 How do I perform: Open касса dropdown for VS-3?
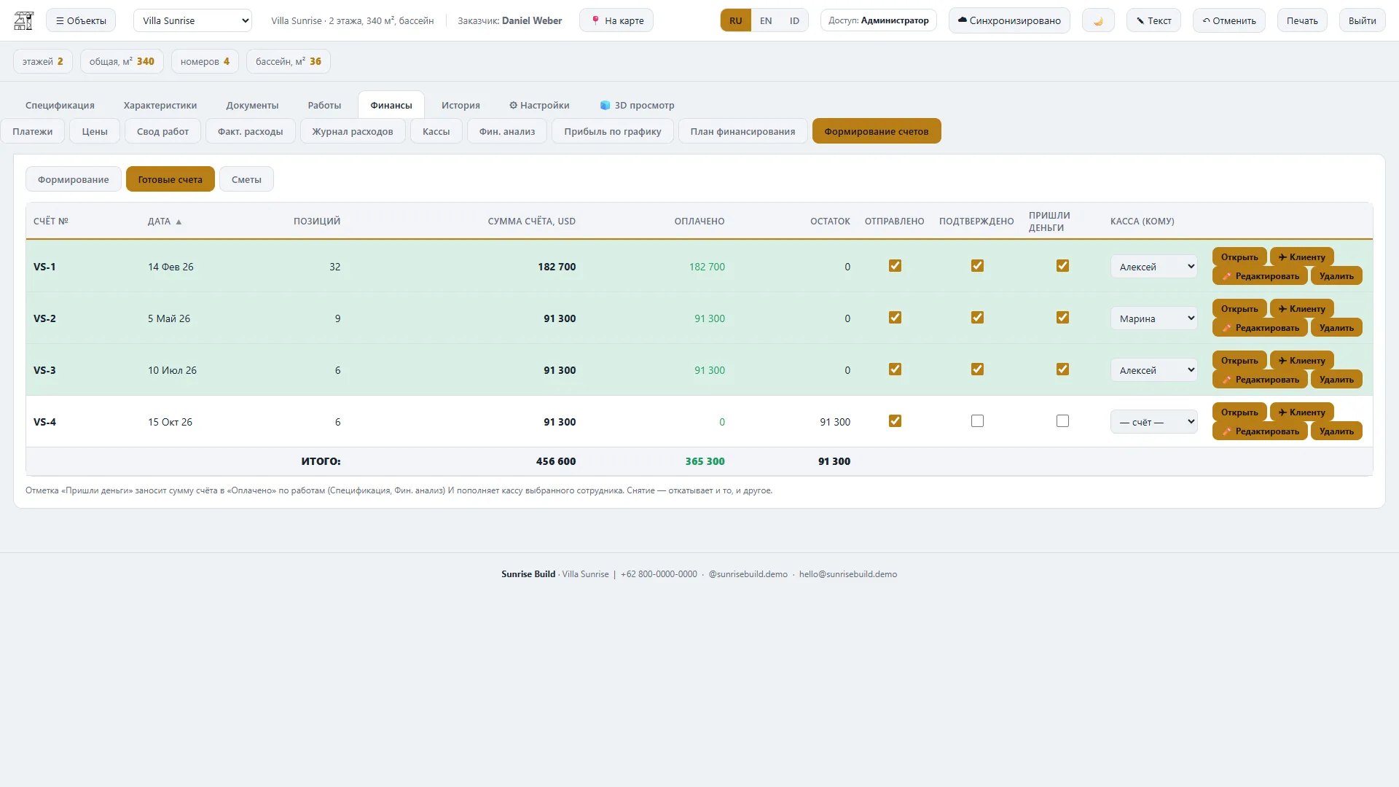pyautogui.click(x=1153, y=370)
